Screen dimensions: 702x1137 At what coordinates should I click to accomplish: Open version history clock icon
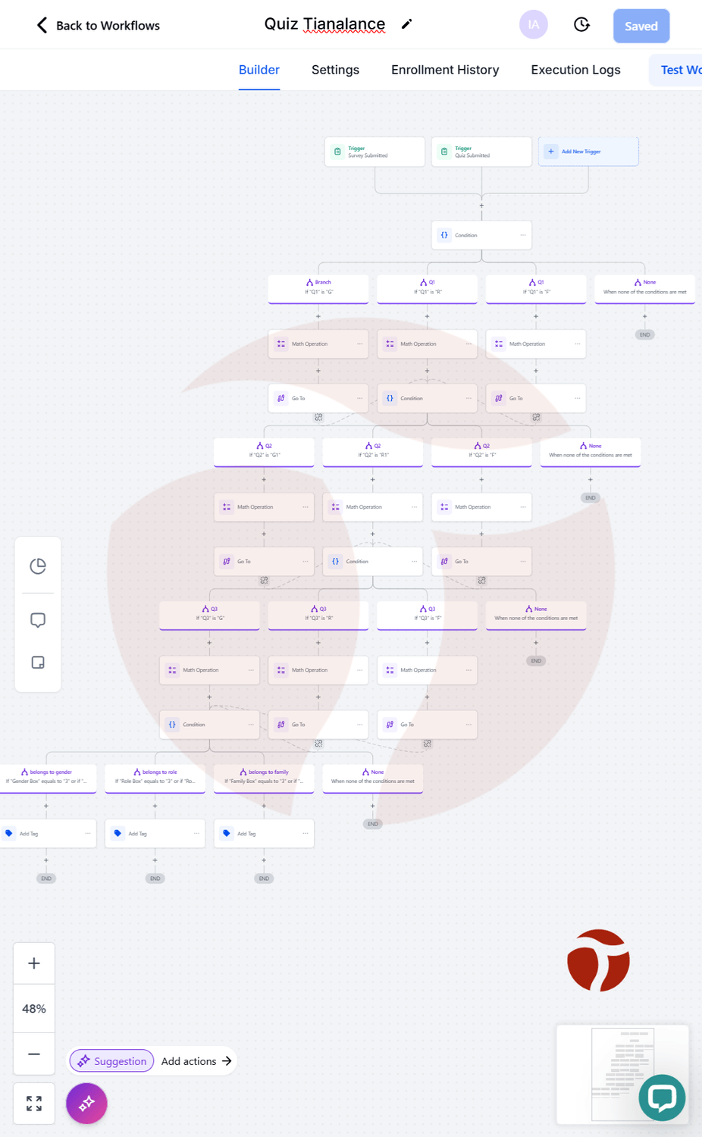[581, 25]
